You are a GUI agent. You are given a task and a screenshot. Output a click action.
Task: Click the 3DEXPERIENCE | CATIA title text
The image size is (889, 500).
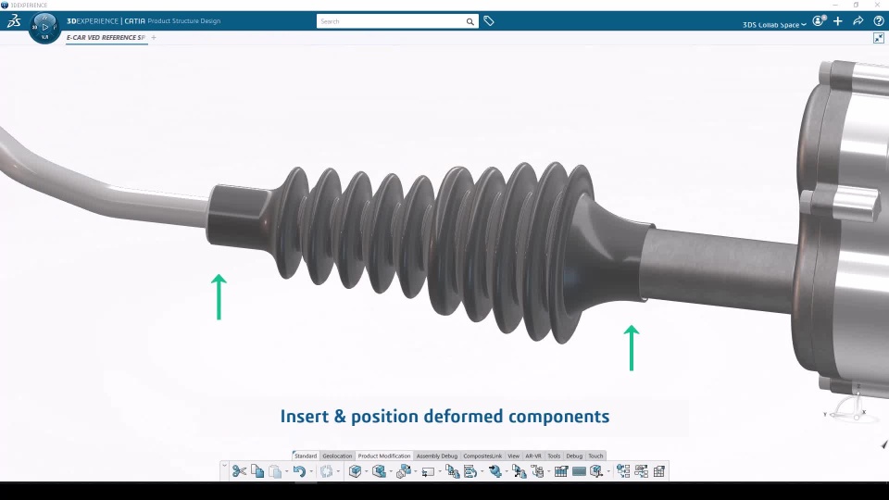tap(106, 21)
